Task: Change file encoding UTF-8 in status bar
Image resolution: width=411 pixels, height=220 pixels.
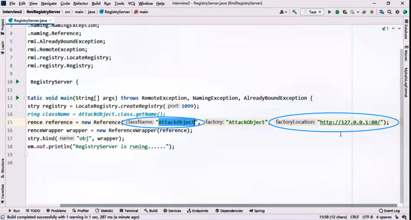Action: tap(368, 217)
